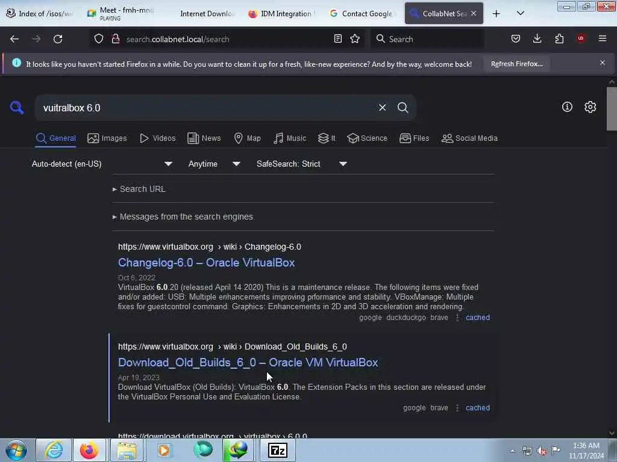Open more options dots for Changelog result

[457, 318]
